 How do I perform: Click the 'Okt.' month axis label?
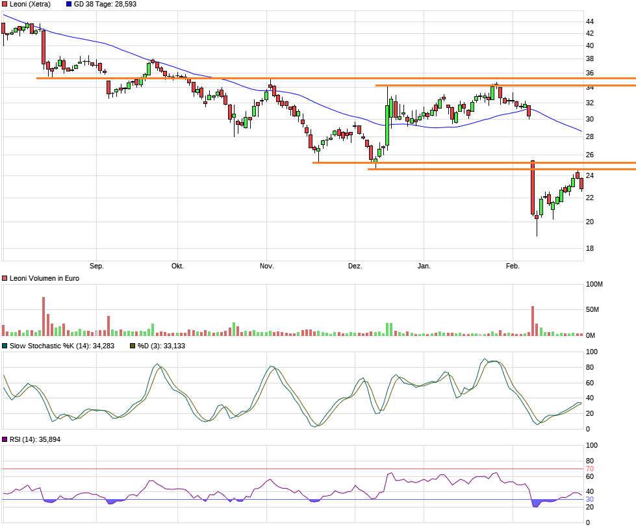177,266
